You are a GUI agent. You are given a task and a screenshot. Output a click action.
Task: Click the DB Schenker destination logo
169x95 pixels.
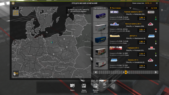pos(151,48)
